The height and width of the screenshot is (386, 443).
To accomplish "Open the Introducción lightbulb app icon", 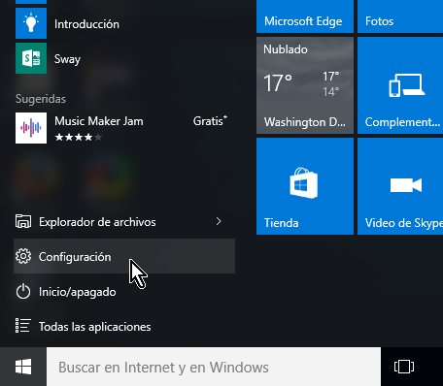I will pos(31,23).
